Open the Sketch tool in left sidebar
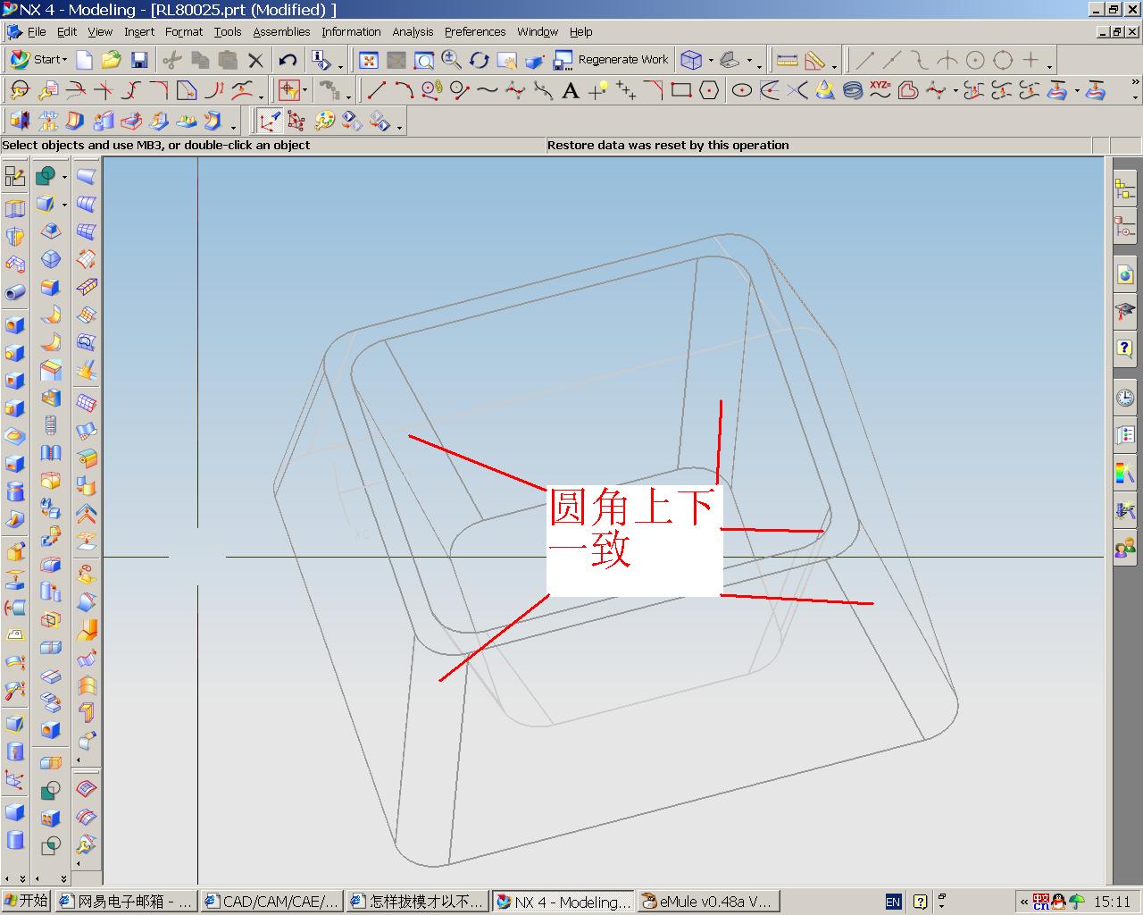1143x915 pixels. pyautogui.click(x=15, y=176)
